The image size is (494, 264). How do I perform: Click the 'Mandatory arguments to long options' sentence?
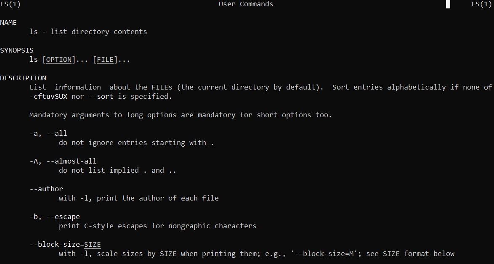181,115
